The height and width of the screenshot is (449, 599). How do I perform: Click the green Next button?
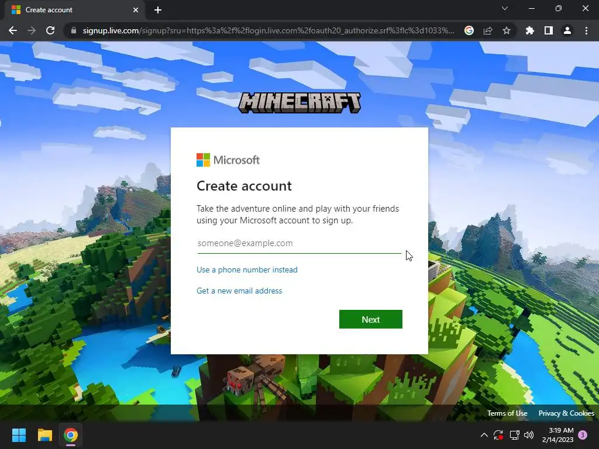pyautogui.click(x=370, y=319)
